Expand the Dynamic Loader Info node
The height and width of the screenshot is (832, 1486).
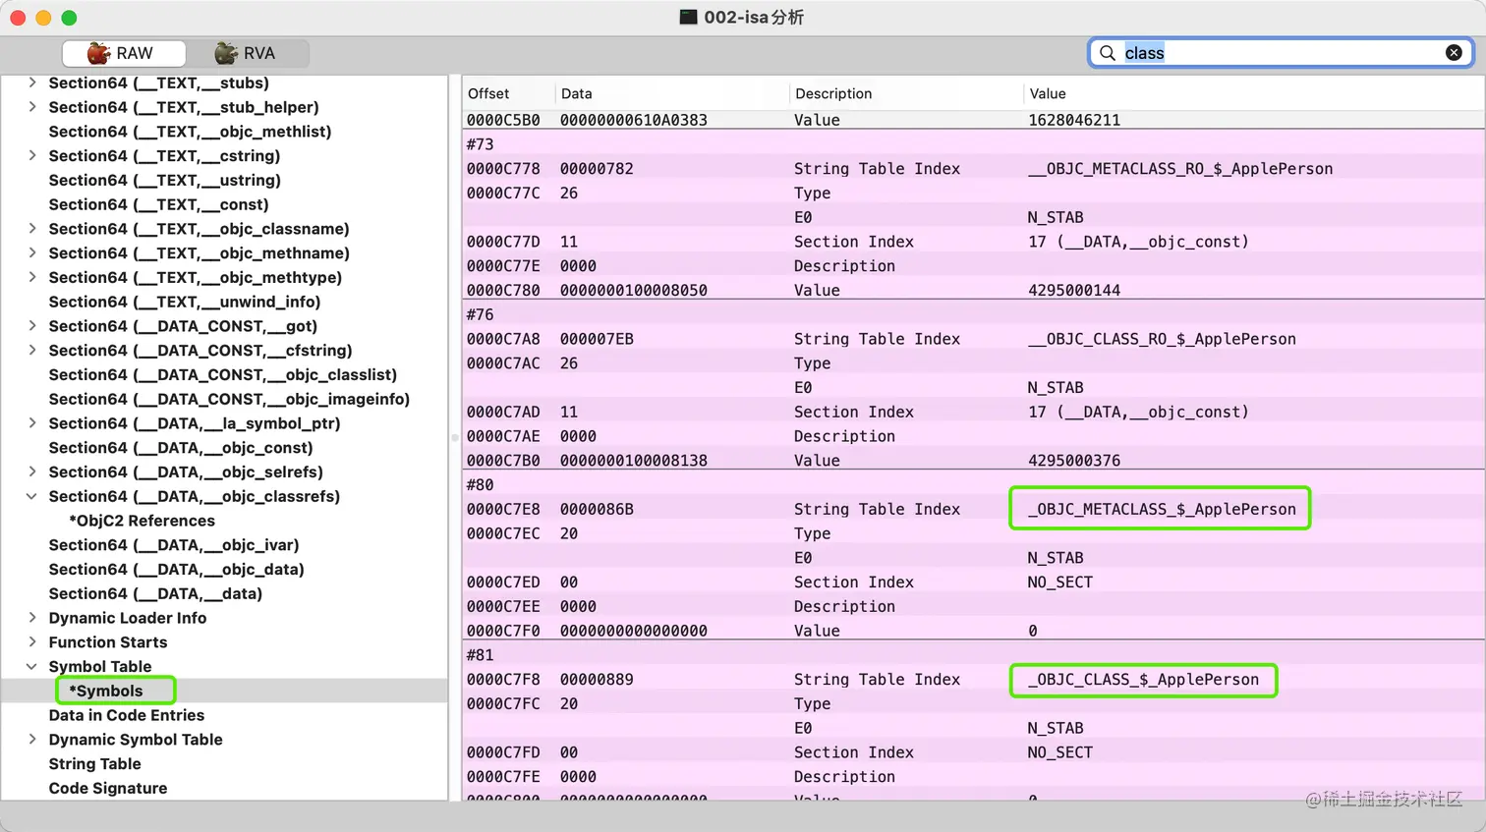[x=32, y=618]
